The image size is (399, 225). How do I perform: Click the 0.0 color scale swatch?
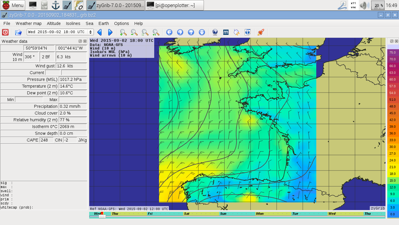pos(393,214)
